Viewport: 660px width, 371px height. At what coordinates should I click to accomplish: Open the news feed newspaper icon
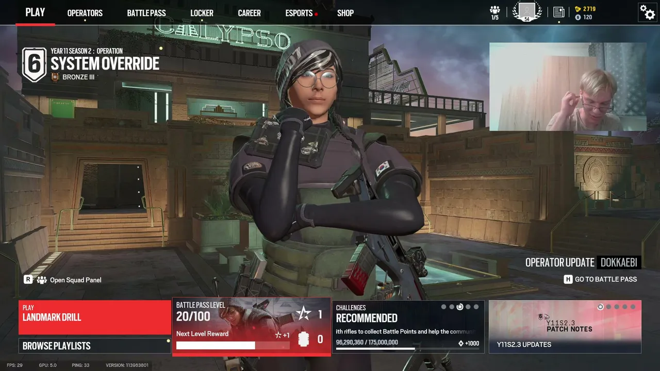click(x=559, y=12)
